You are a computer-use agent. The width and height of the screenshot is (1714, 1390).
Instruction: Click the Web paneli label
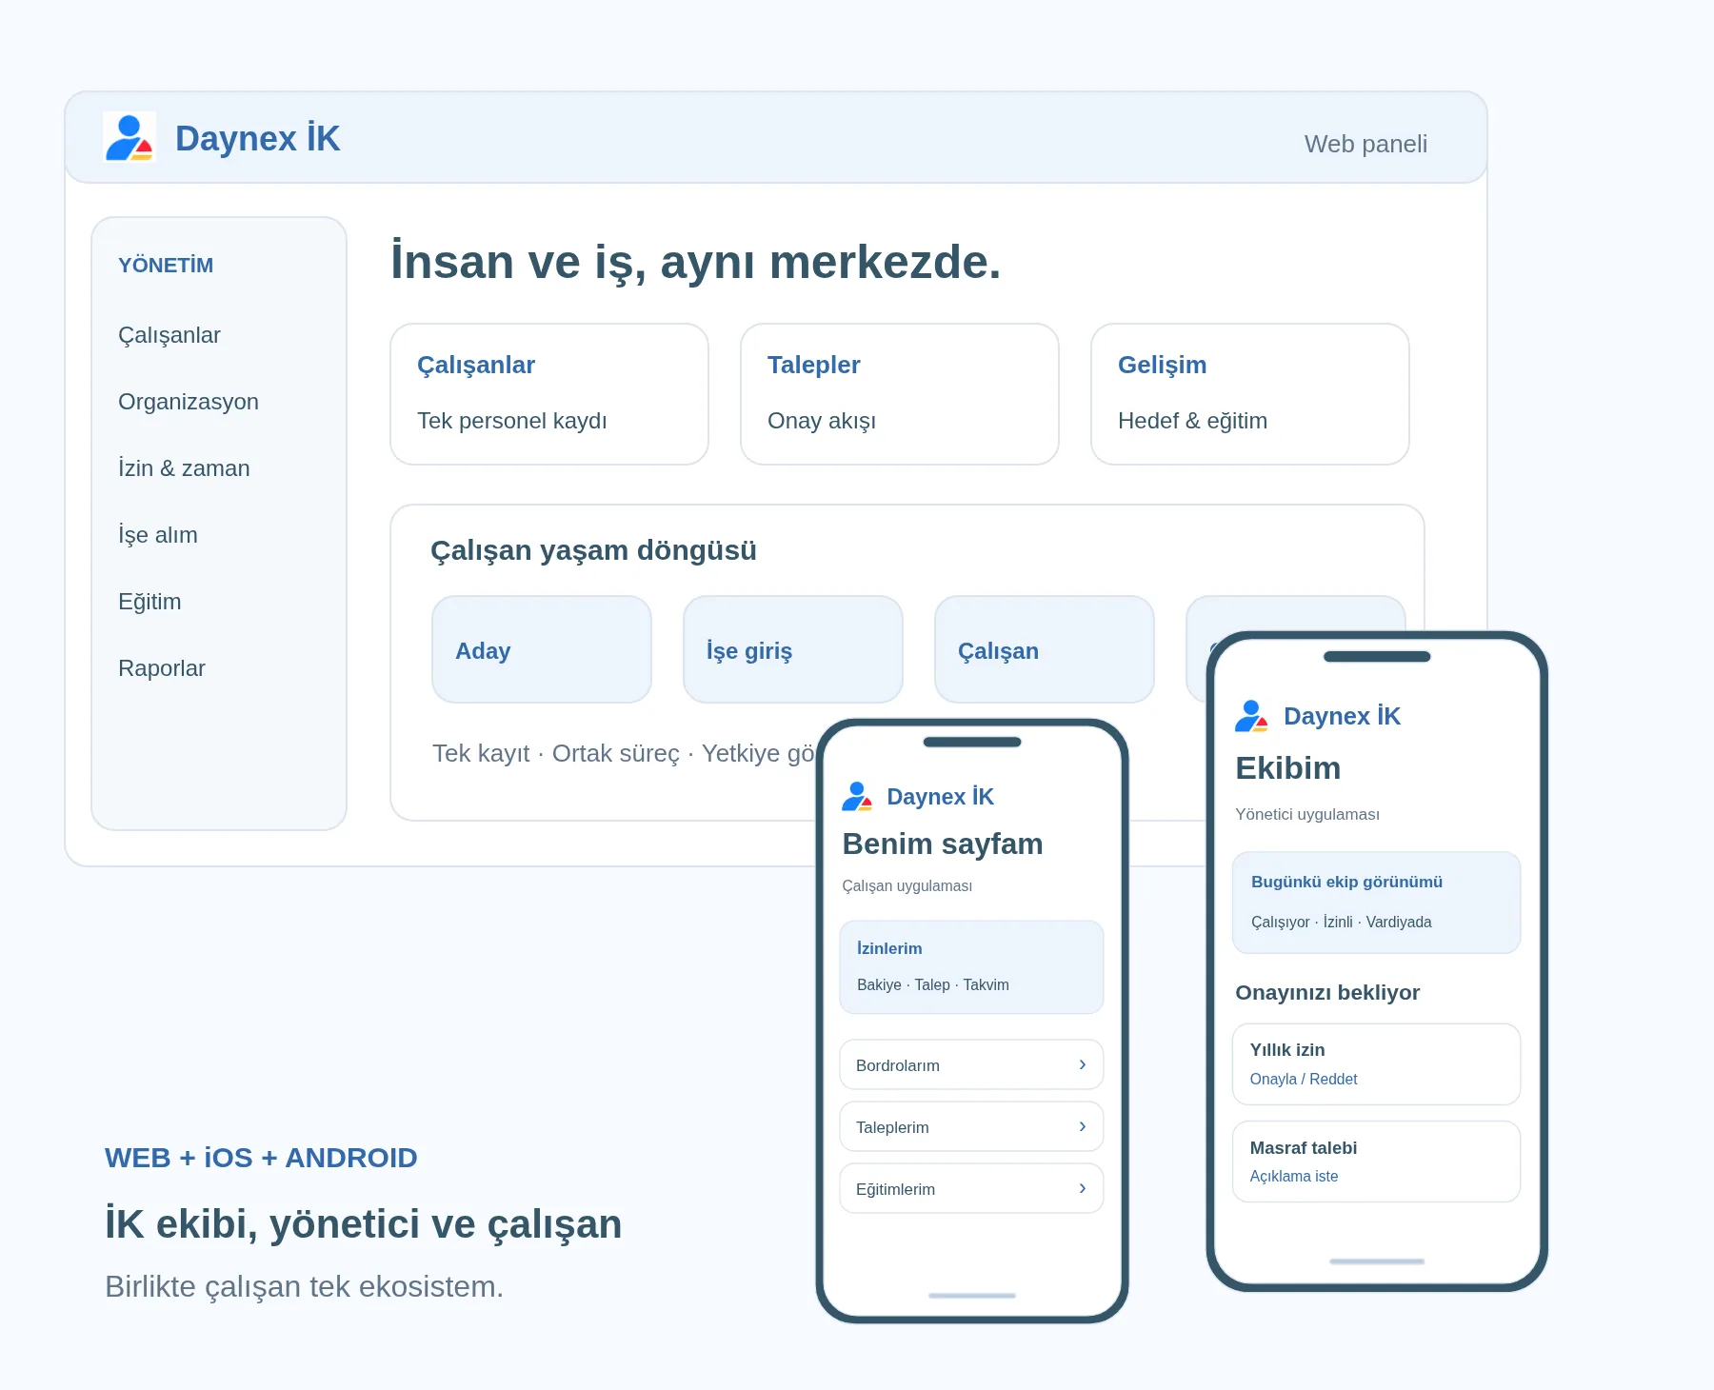tap(1365, 144)
